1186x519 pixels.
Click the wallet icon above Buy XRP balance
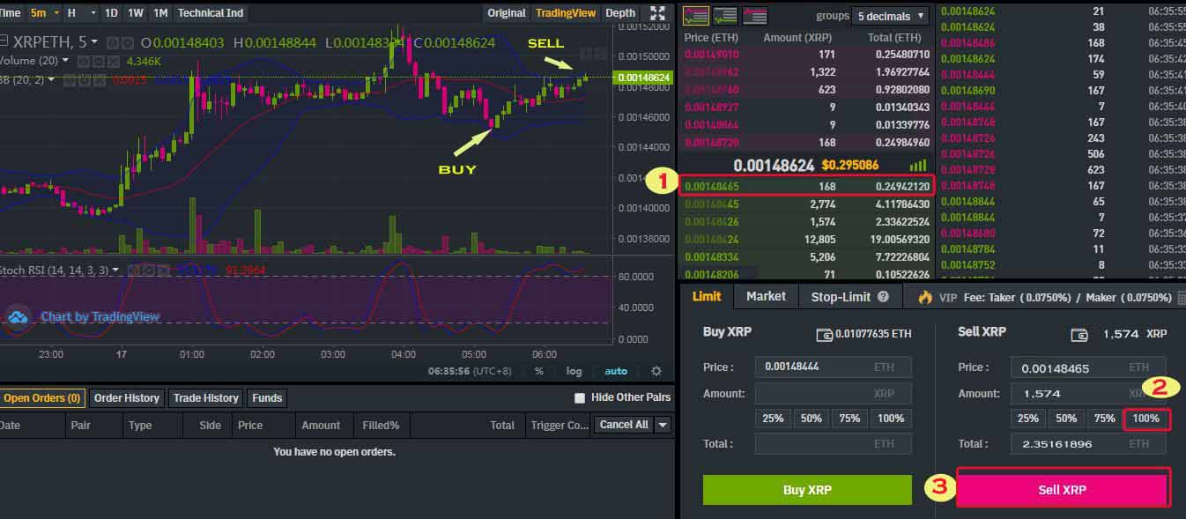tap(825, 334)
